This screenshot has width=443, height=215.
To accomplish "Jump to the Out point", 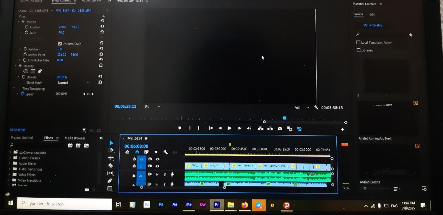I will (249, 128).
